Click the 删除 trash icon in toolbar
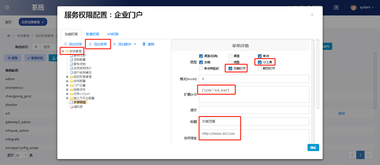 (x=144, y=44)
